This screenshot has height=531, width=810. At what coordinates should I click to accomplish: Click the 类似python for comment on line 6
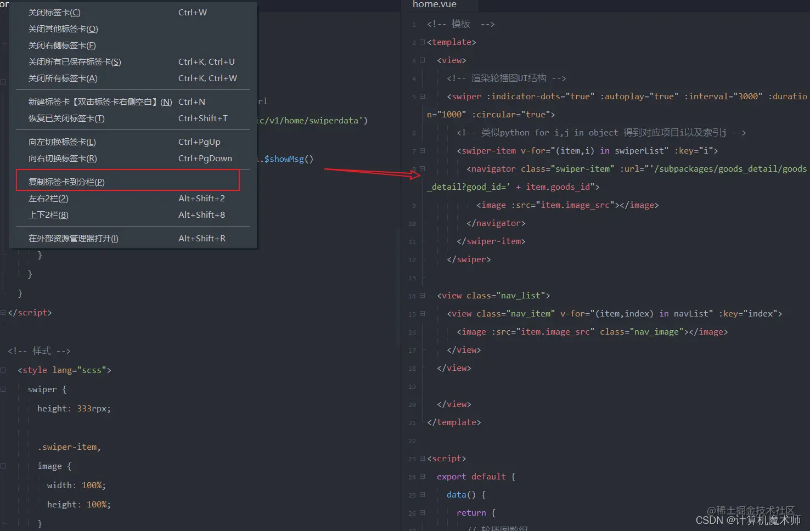pos(601,132)
